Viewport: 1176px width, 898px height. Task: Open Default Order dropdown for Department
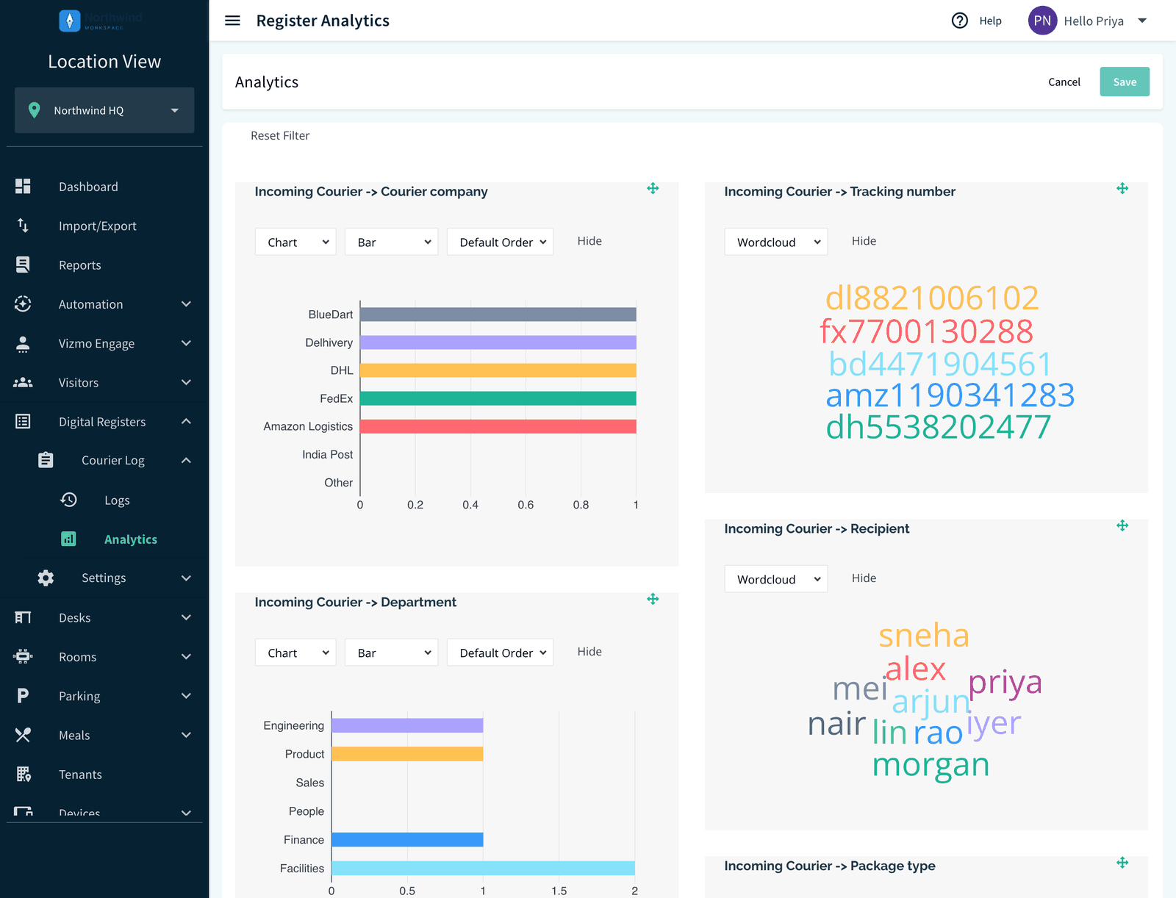point(500,653)
